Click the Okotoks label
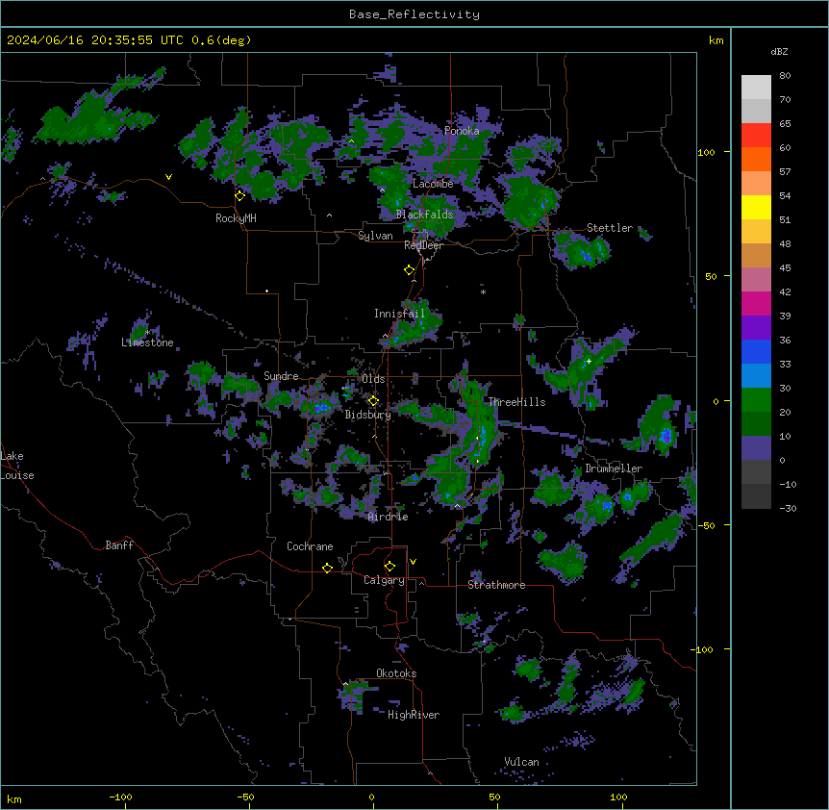Viewport: 829px width, 810px height. pyautogui.click(x=396, y=673)
